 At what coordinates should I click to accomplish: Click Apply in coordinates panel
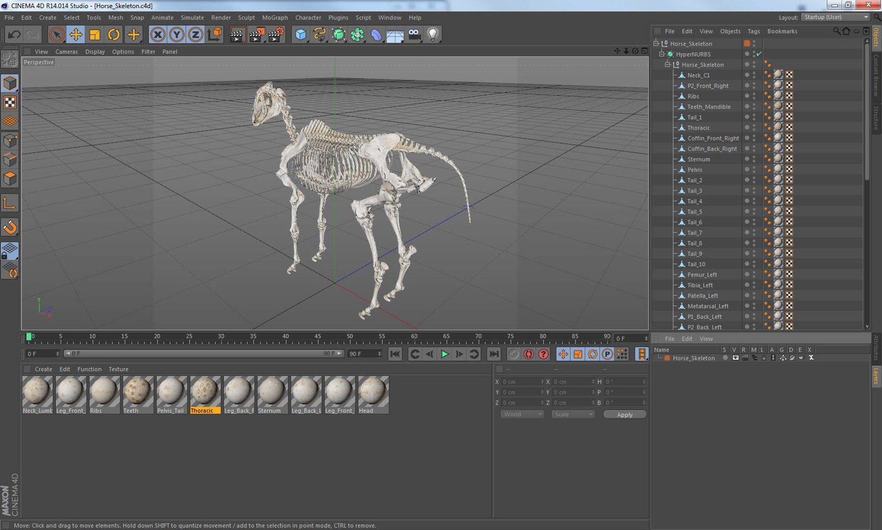click(625, 415)
